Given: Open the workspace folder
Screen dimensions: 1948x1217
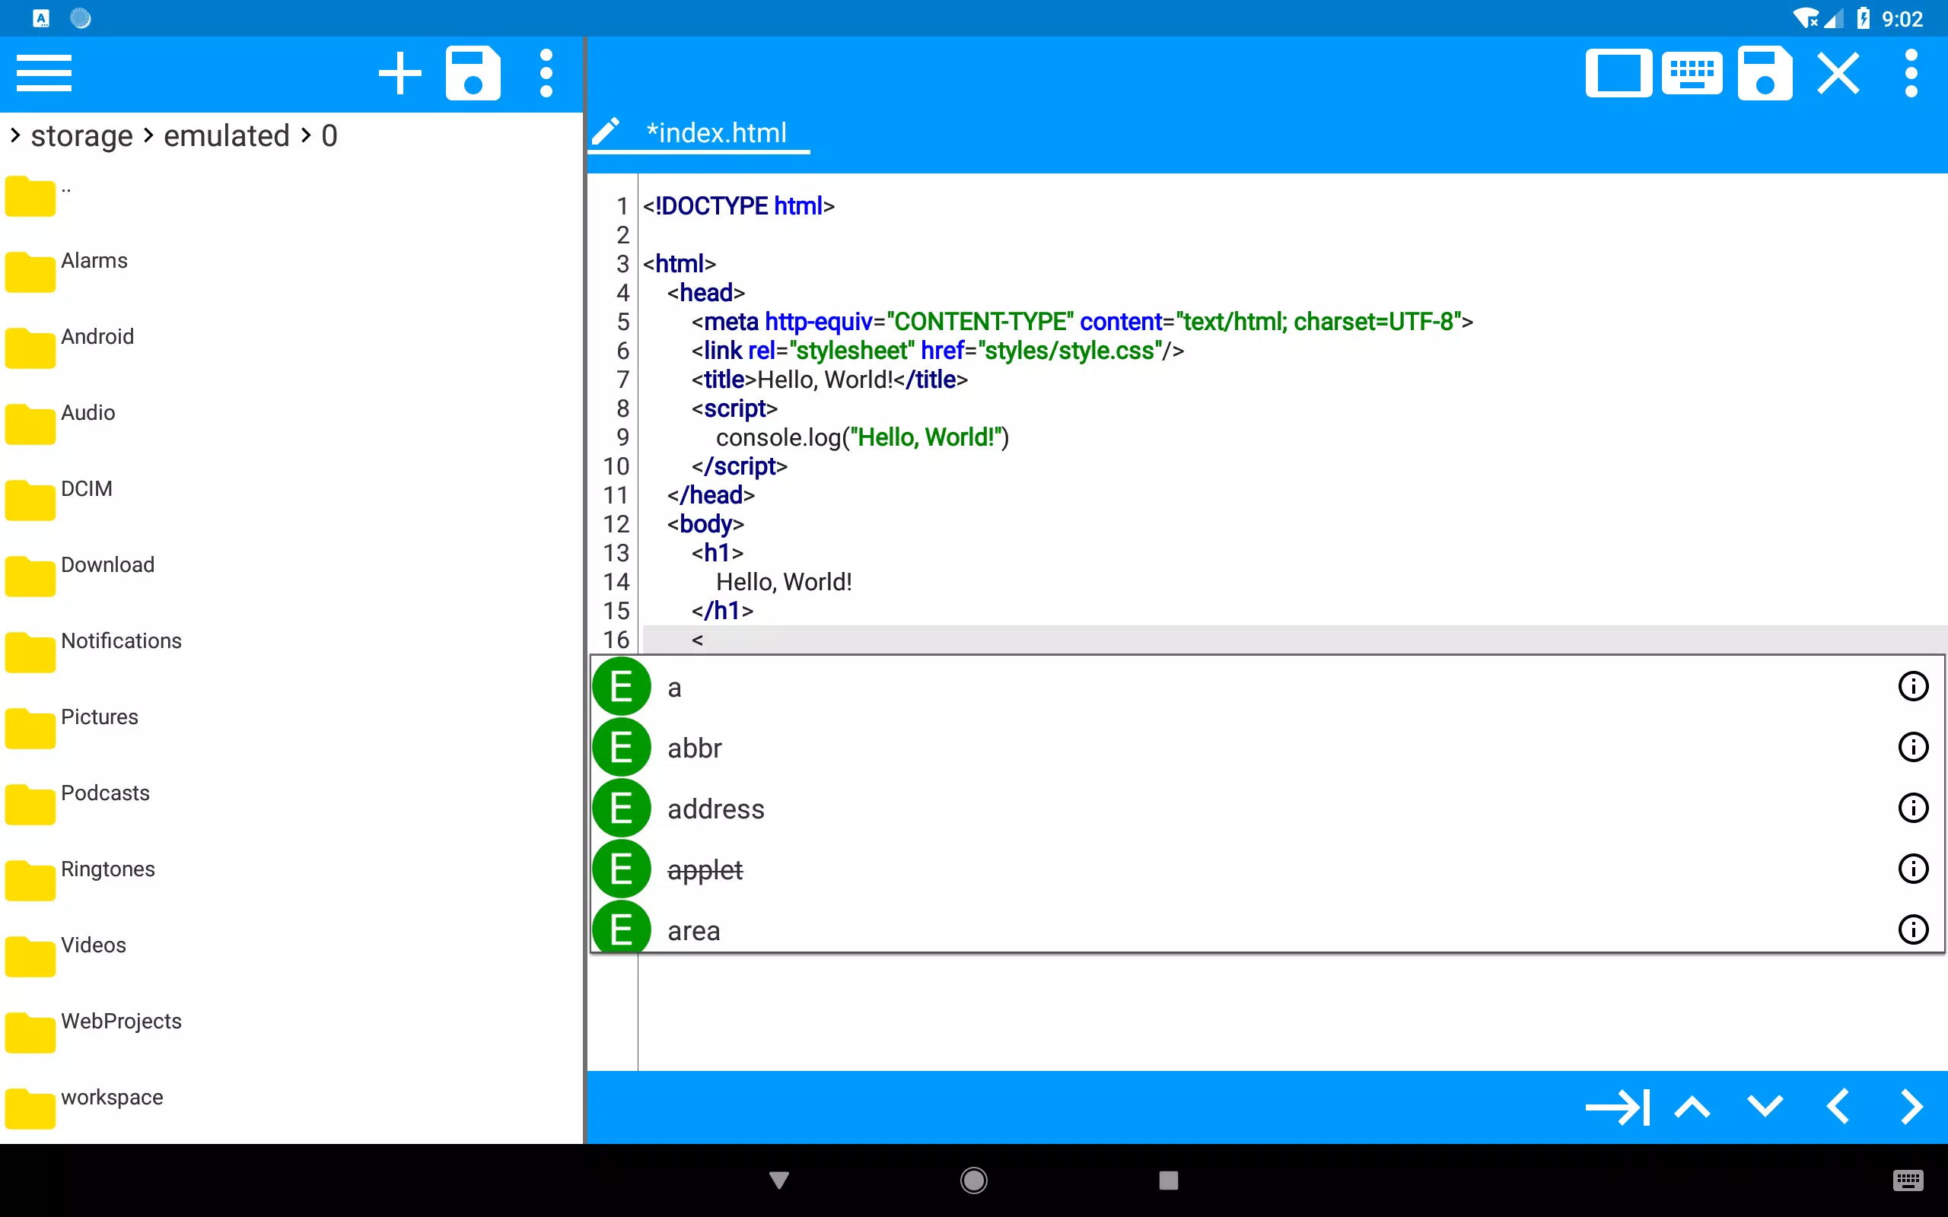Looking at the screenshot, I should 291,1107.
